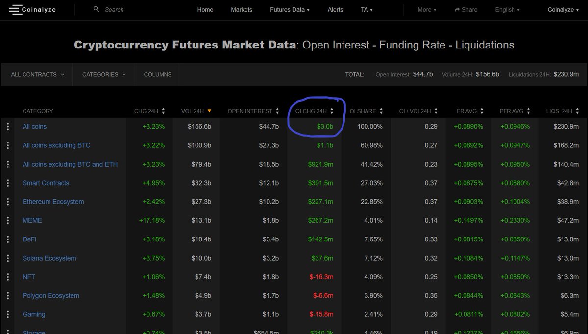Click the CATEGORY column header
588x334 pixels.
38,111
